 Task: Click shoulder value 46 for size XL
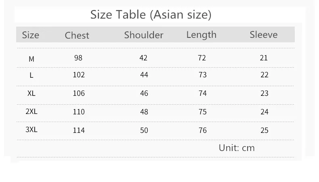pos(144,93)
